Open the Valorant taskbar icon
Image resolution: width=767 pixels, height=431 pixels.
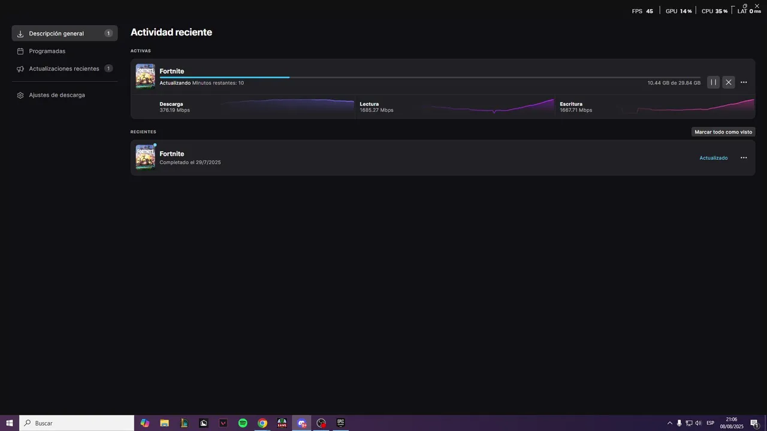[x=224, y=423]
